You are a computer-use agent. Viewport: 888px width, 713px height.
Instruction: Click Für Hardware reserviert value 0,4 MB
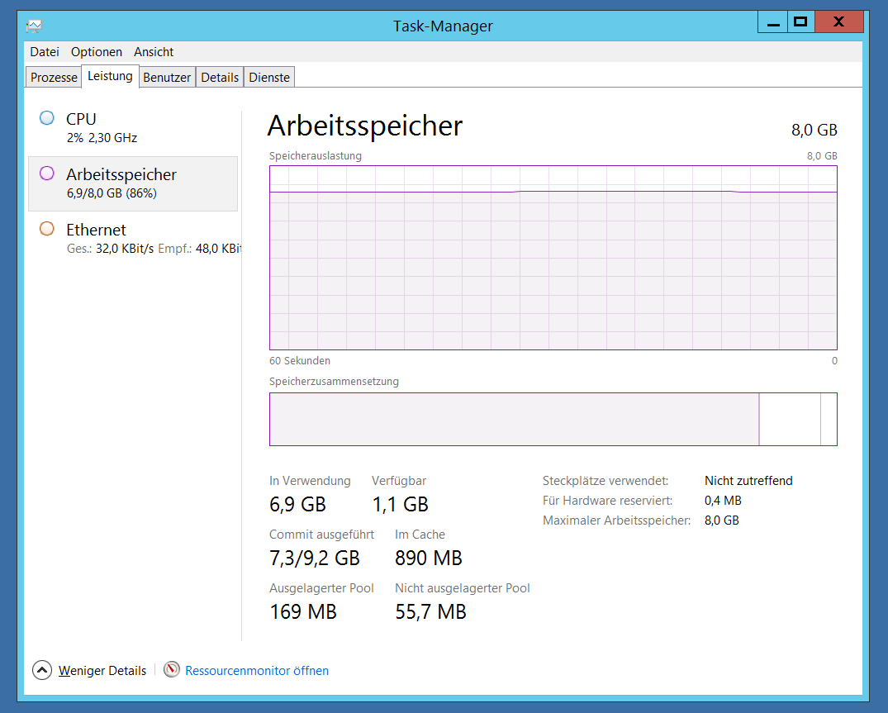pyautogui.click(x=723, y=501)
